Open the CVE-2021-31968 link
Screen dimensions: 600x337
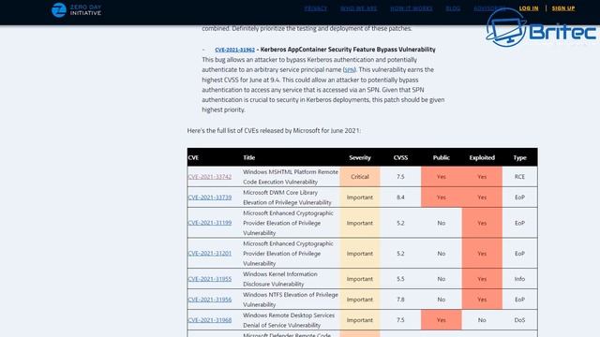coord(210,320)
